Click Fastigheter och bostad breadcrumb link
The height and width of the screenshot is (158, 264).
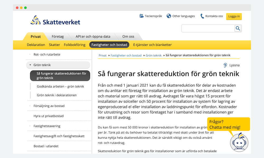tap(126, 55)
